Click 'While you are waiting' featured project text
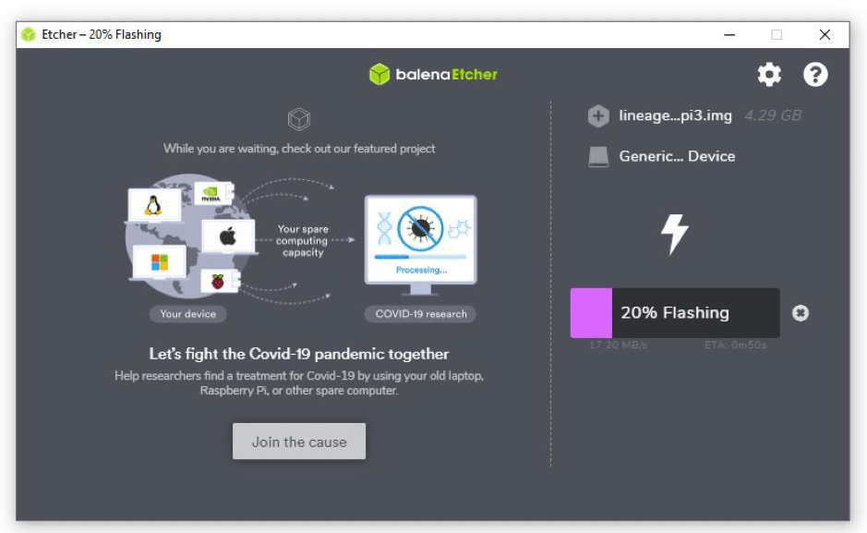This screenshot has width=867, height=533. pos(299,149)
